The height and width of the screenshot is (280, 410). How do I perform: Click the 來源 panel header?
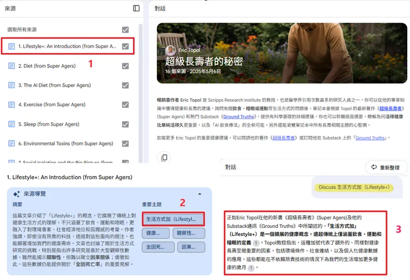point(10,9)
